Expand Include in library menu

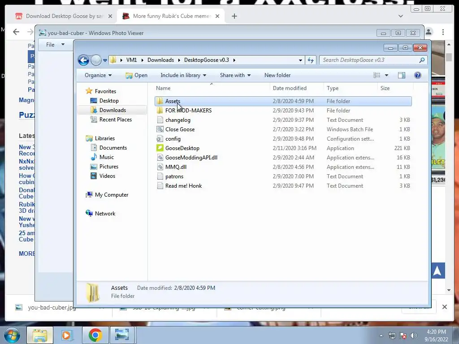pos(183,75)
